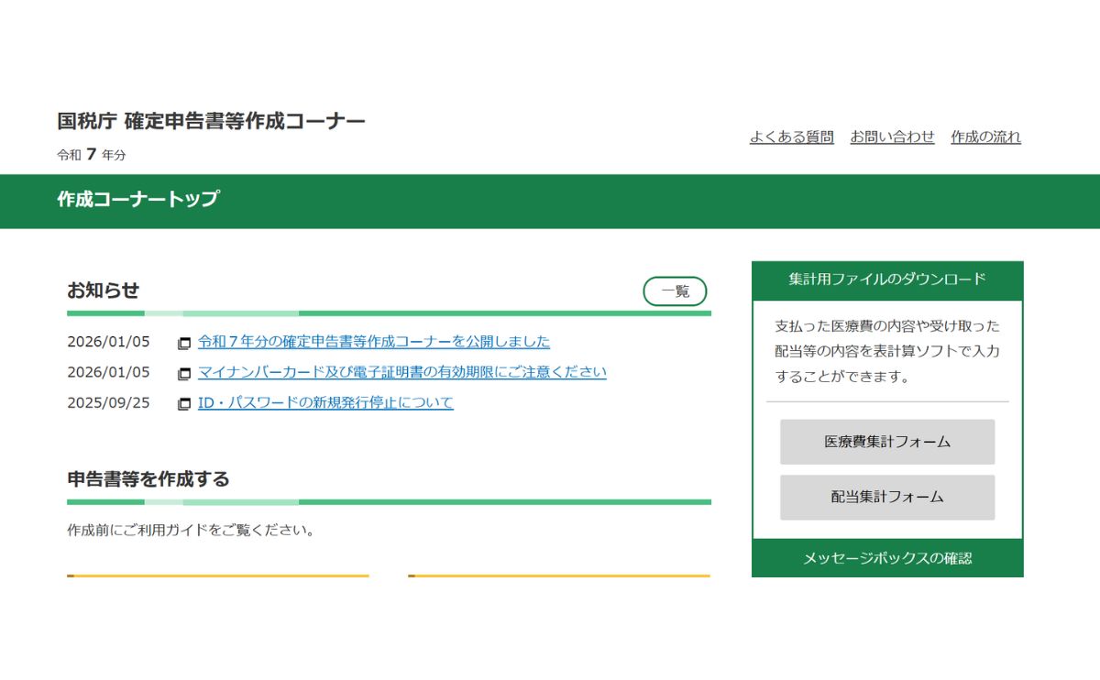The width and height of the screenshot is (1100, 680).
Task: Open the よくある質問 page
Action: coord(792,136)
